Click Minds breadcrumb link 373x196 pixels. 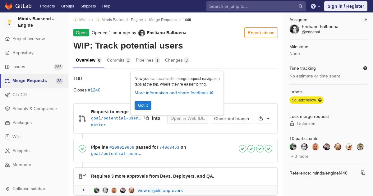click(84, 20)
